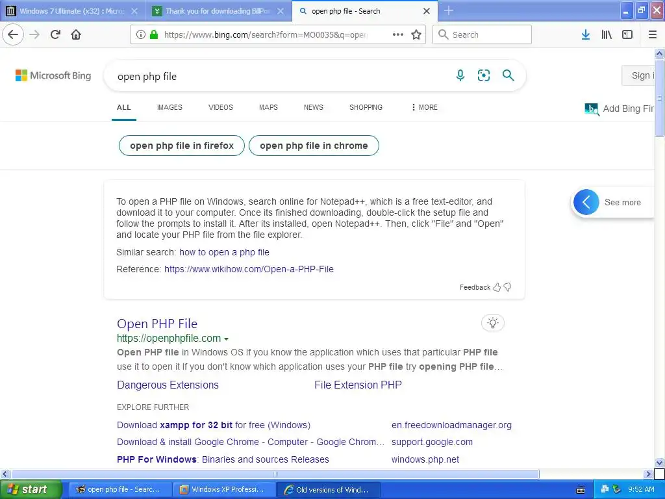665x499 pixels.
Task: Click the Sign in button
Action: pos(638,75)
